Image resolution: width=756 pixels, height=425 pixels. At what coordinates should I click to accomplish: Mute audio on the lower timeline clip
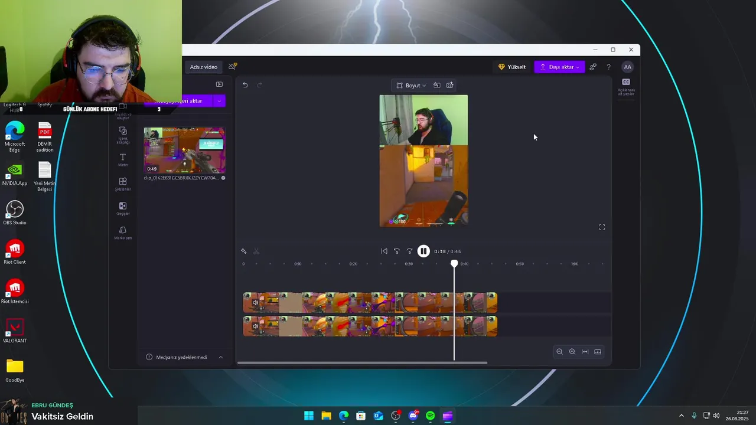pos(255,326)
